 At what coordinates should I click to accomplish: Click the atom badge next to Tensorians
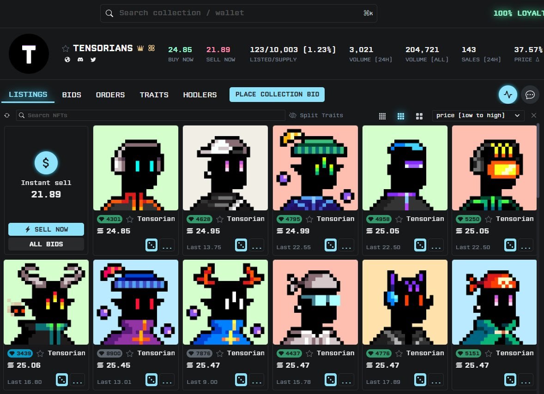(151, 48)
